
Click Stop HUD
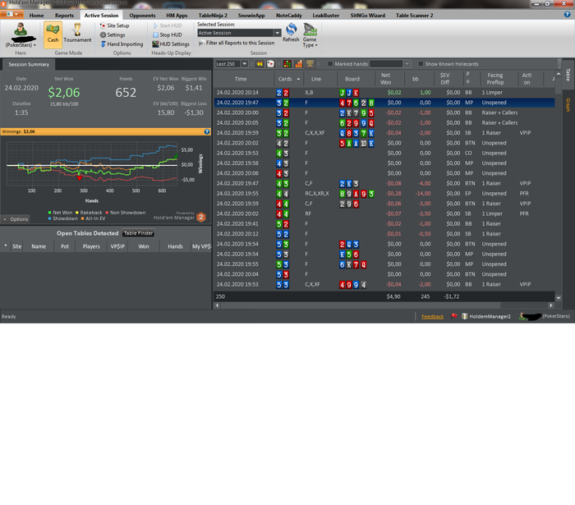tap(168, 34)
